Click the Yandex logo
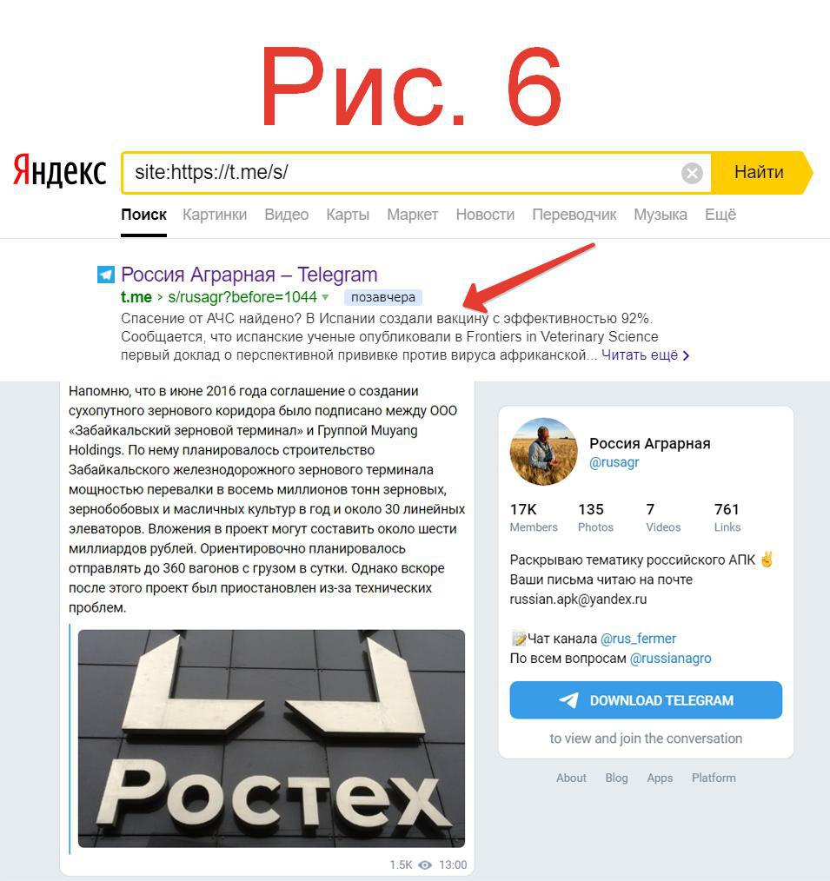 [60, 171]
